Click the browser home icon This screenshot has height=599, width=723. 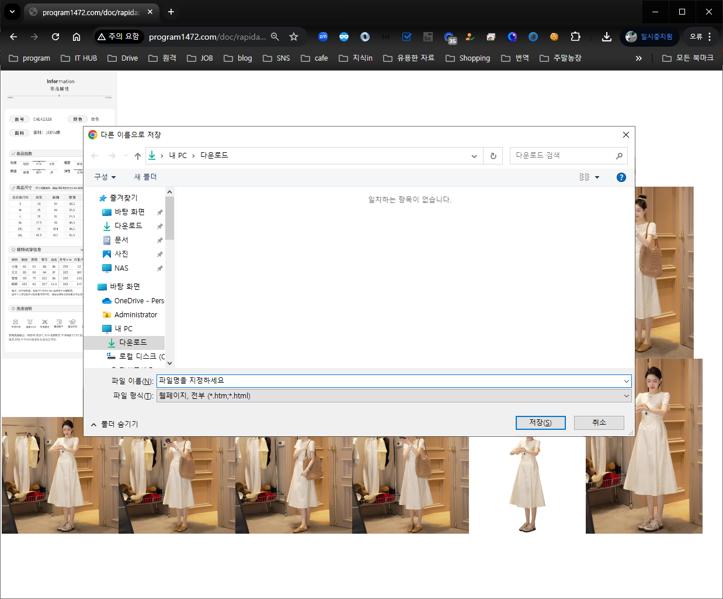click(77, 37)
